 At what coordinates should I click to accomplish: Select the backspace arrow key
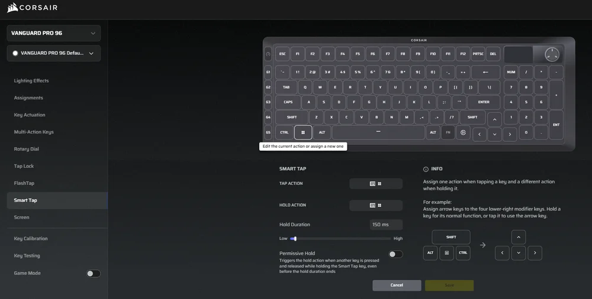point(485,72)
